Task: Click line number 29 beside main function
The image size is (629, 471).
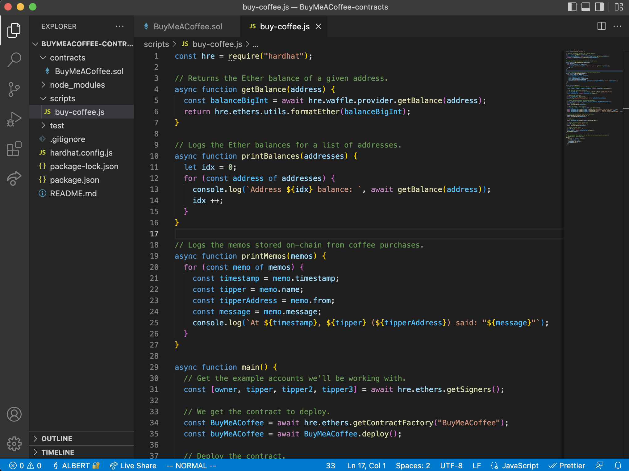Action: click(x=154, y=367)
